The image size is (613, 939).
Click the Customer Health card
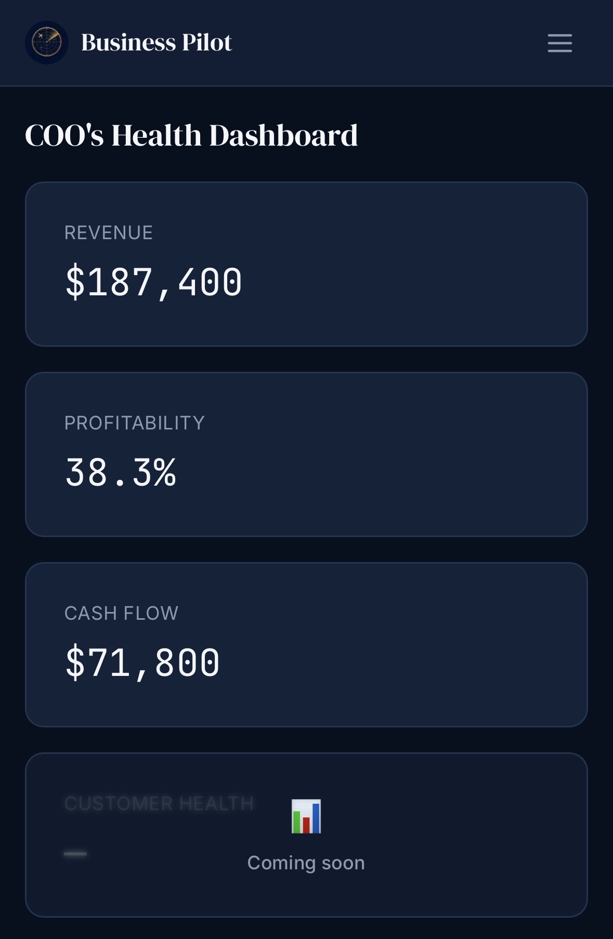[306, 835]
